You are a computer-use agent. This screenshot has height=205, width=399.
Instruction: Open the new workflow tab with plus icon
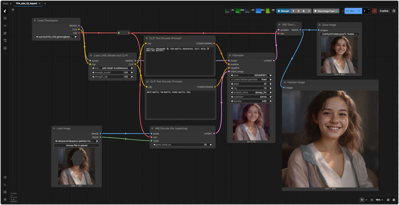(x=45, y=3)
